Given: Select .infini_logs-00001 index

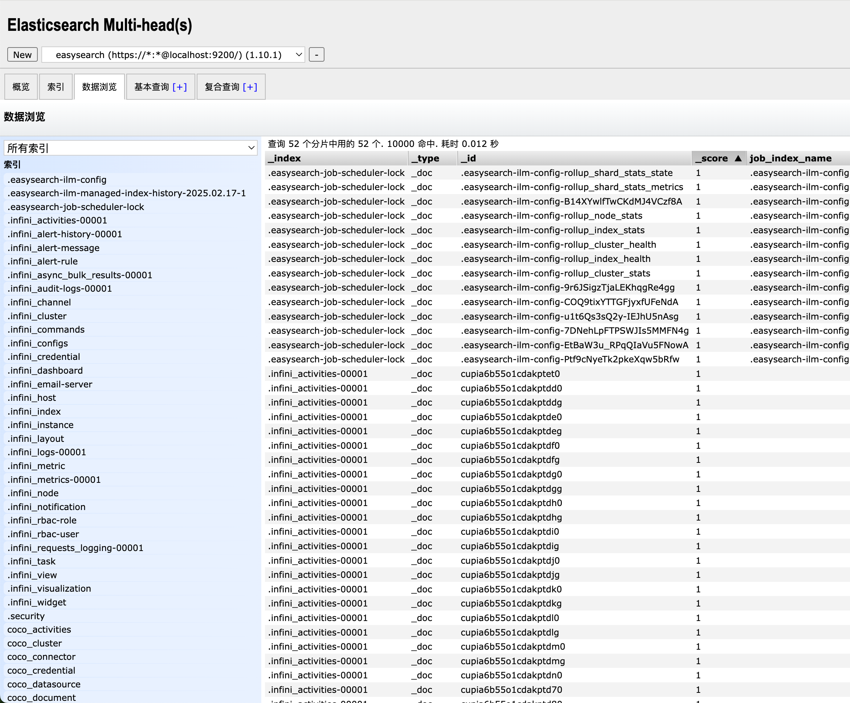Looking at the screenshot, I should point(130,452).
